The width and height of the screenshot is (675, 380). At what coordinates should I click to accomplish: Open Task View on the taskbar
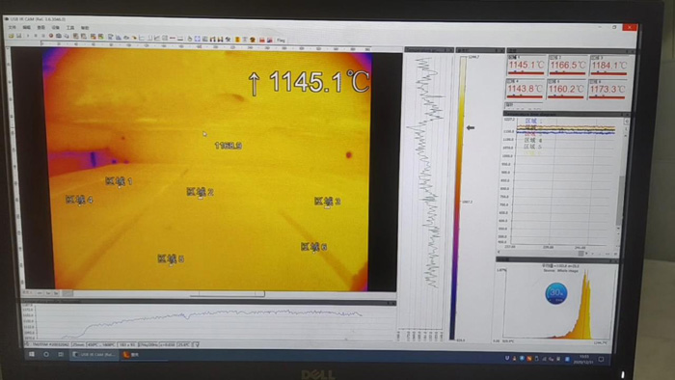point(60,355)
